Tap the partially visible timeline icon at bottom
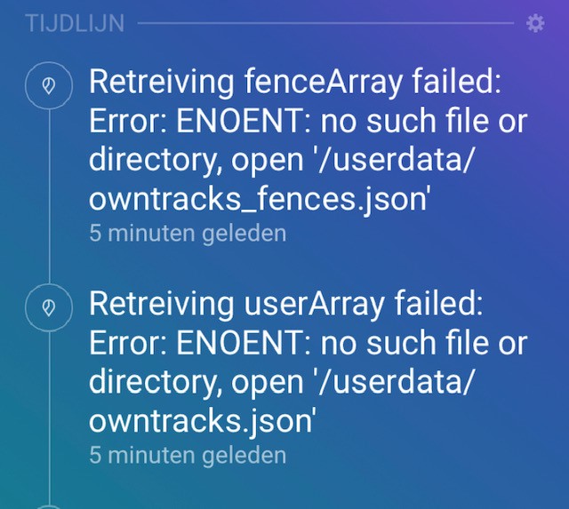The width and height of the screenshot is (569, 509). click(x=49, y=506)
